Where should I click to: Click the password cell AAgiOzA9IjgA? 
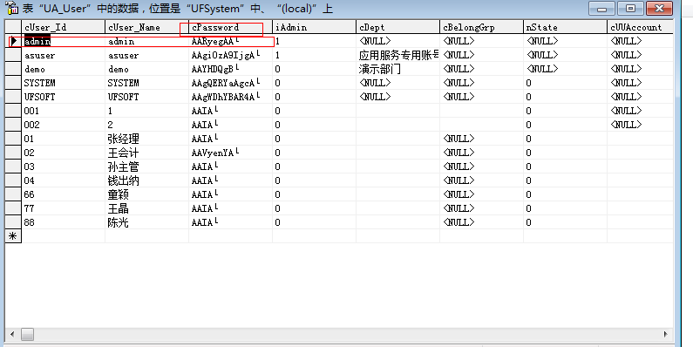point(230,55)
